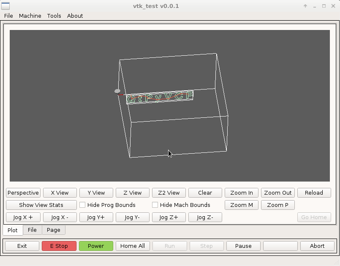Open the File menu
This screenshot has width=340, height=266.
tap(8, 16)
